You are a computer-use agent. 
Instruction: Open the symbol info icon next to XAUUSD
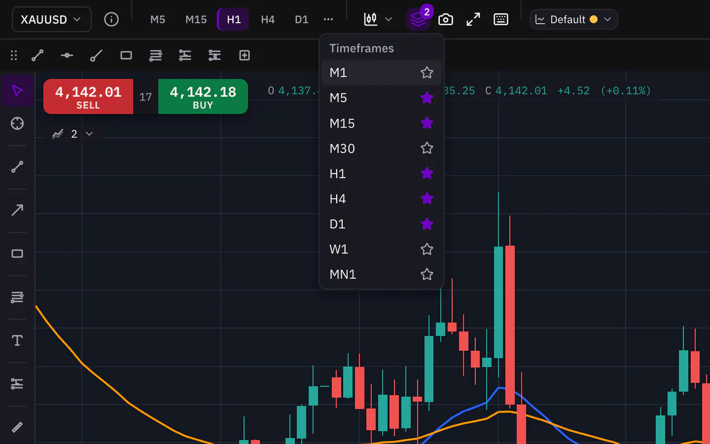111,19
